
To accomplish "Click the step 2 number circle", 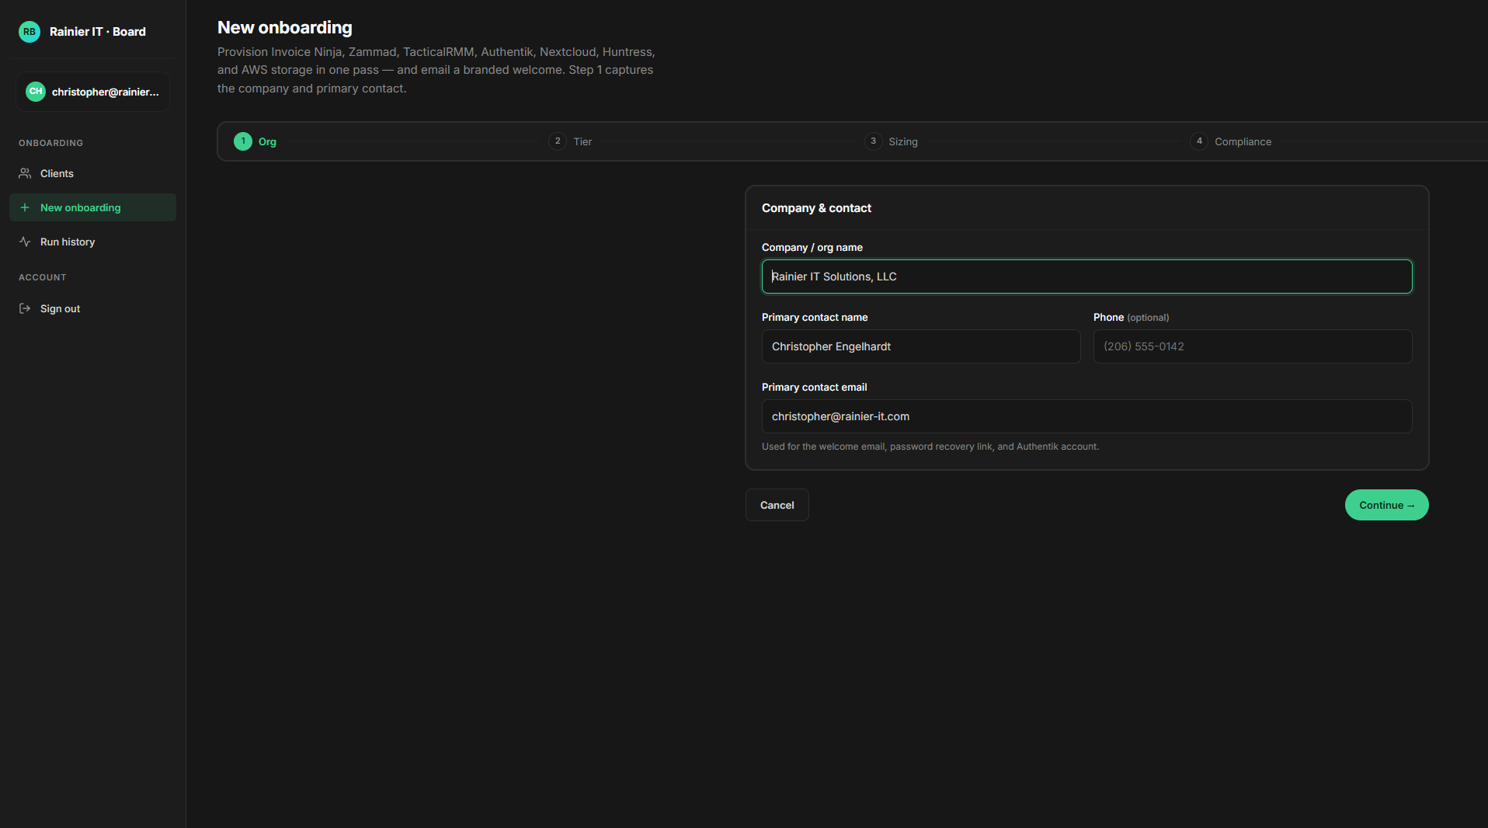I will point(558,141).
